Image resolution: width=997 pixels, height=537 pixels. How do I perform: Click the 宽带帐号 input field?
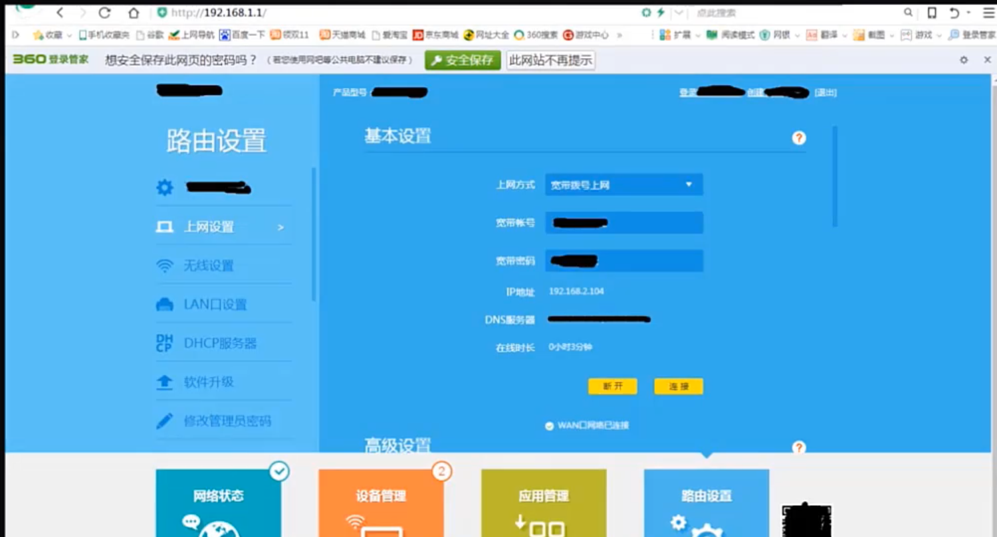pos(623,223)
